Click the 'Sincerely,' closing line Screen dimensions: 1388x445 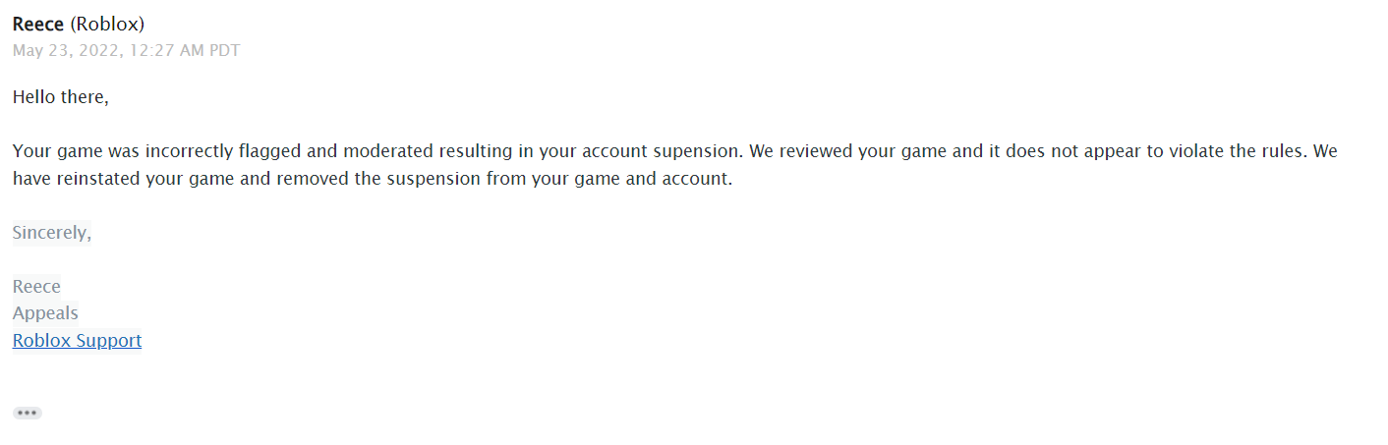click(x=51, y=233)
